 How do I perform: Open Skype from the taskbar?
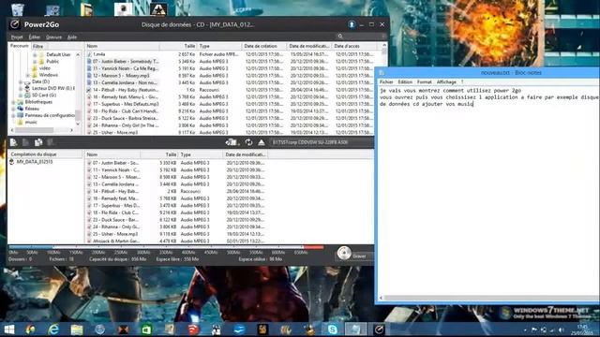(x=333, y=330)
